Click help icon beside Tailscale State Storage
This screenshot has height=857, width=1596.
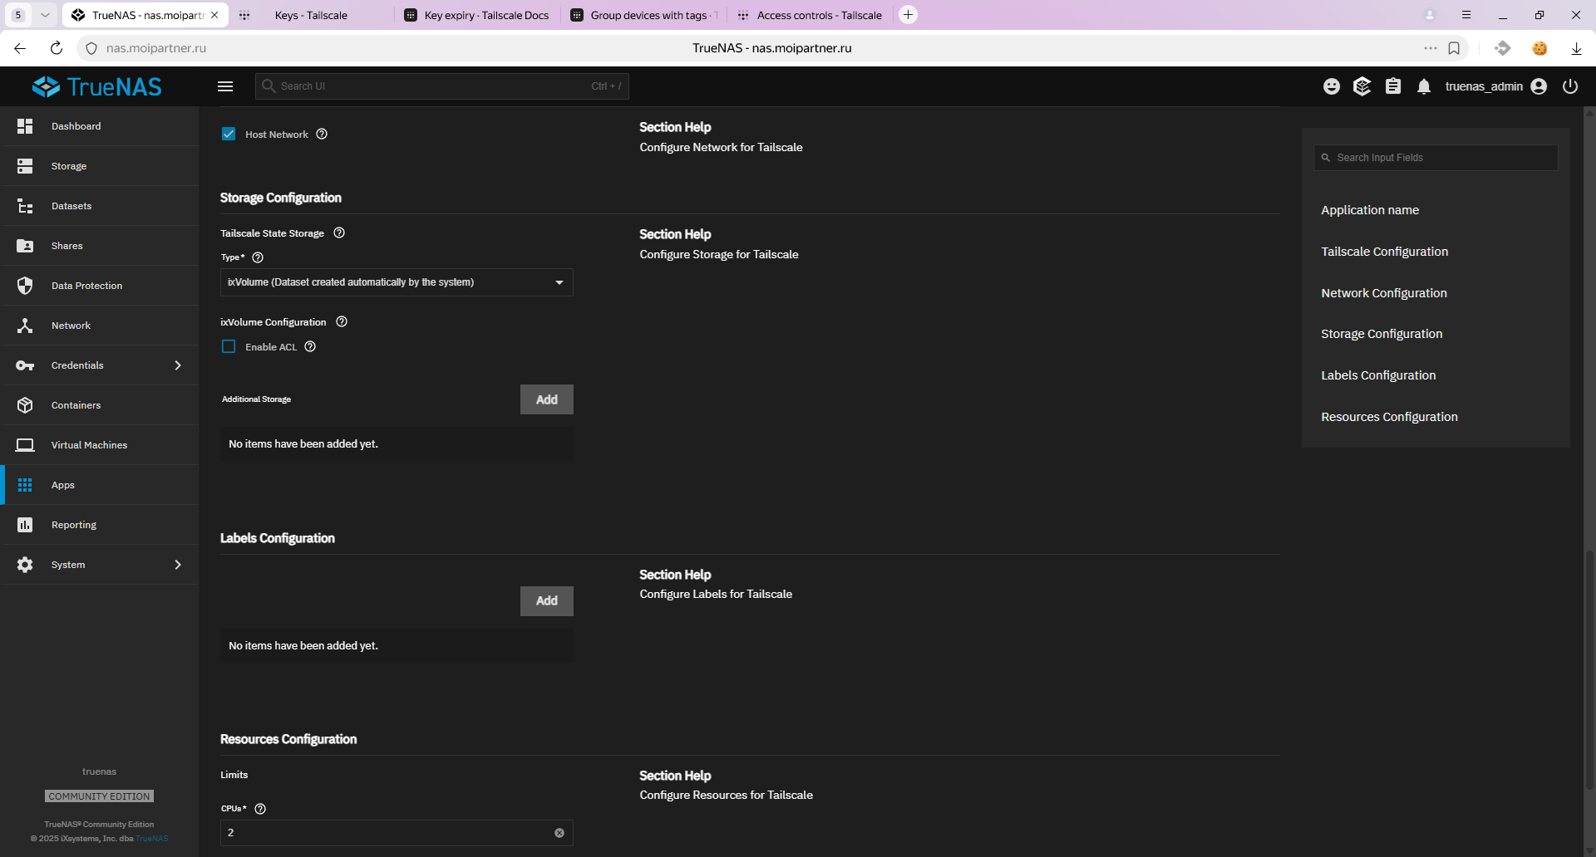pos(339,233)
